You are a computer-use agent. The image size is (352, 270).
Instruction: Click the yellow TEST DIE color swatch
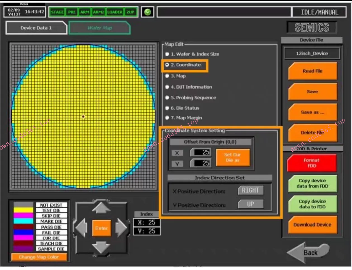coord(23,210)
